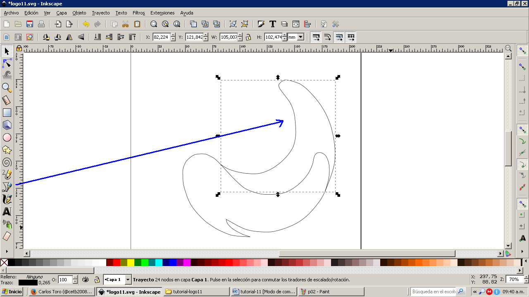The height and width of the screenshot is (297, 529).
Task: Click the Cut scissors icon
Action: 126,24
